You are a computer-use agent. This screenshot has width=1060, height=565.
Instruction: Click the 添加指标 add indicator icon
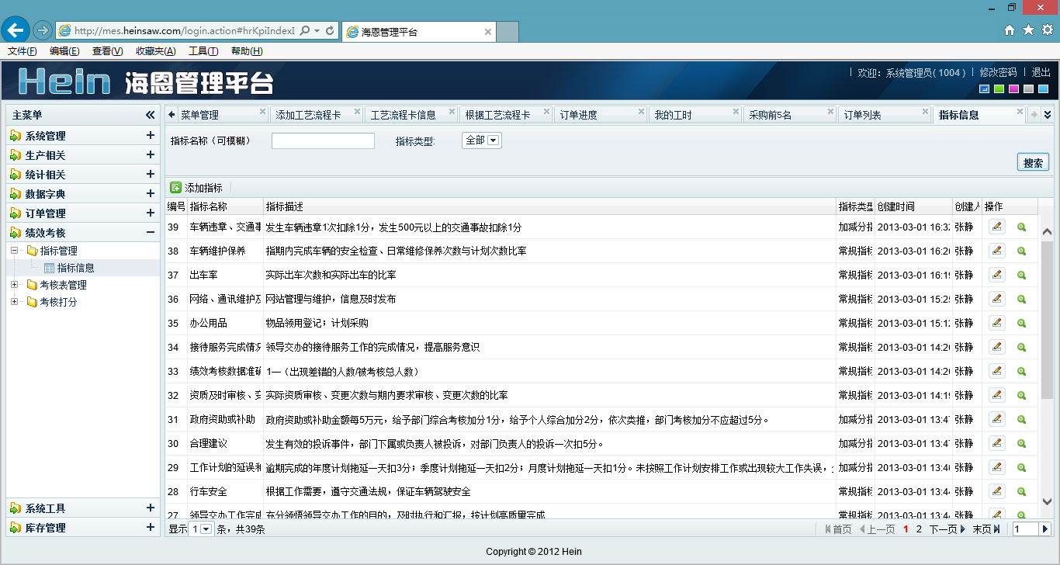pos(176,188)
